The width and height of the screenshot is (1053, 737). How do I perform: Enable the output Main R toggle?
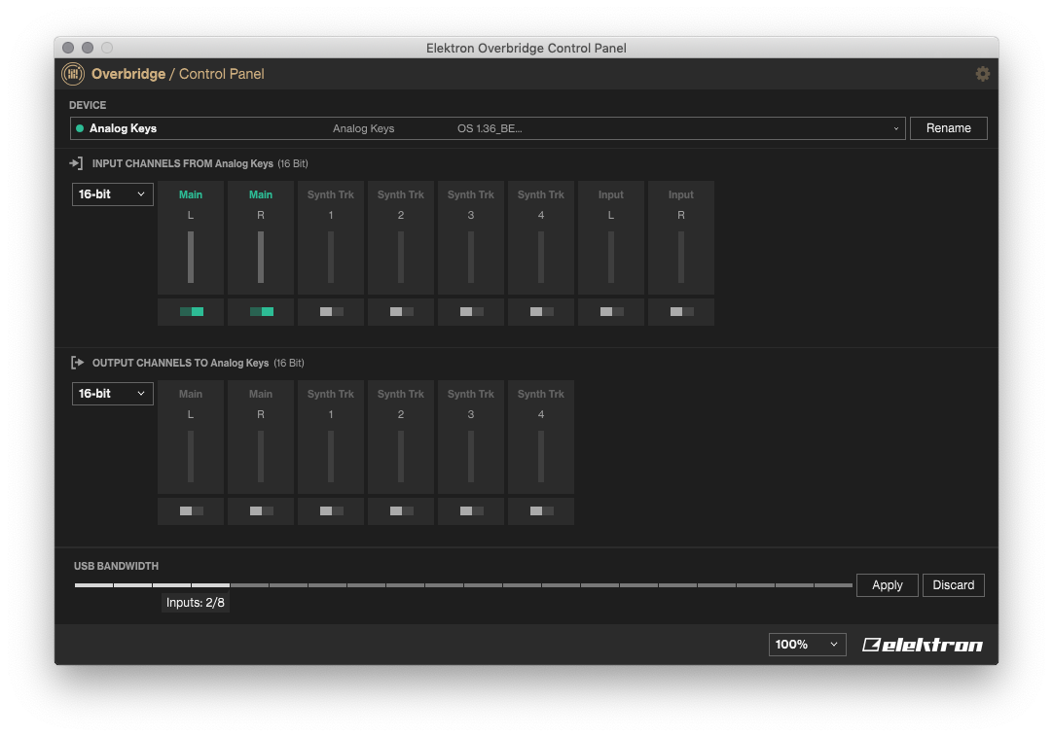(261, 510)
